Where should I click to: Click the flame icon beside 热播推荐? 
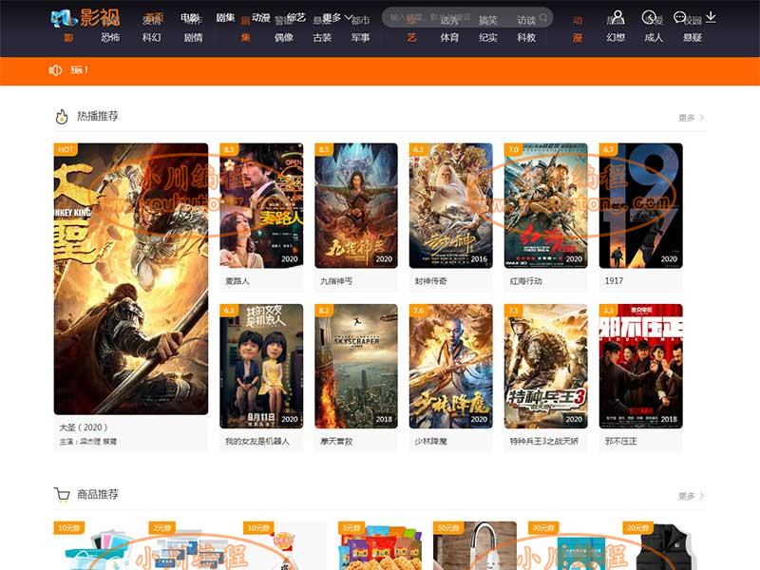[62, 117]
